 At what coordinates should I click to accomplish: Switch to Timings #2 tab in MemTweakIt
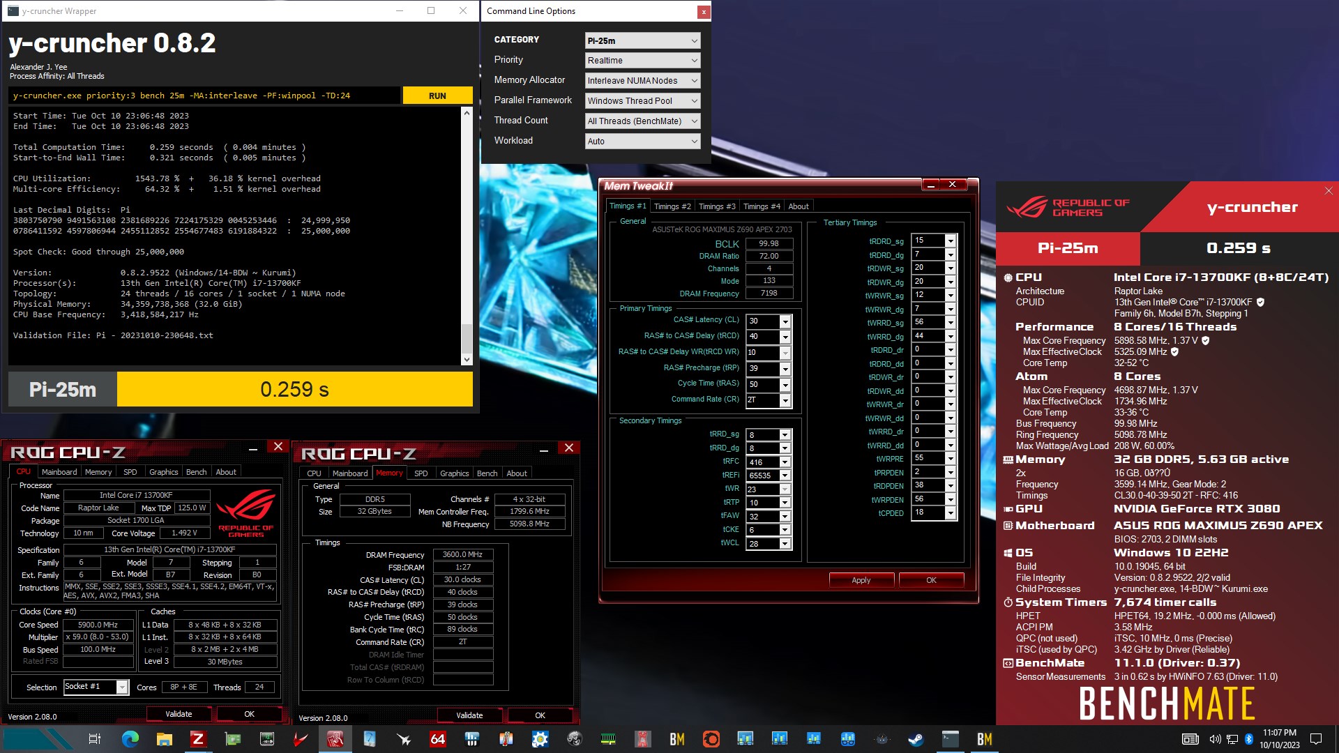(x=672, y=206)
